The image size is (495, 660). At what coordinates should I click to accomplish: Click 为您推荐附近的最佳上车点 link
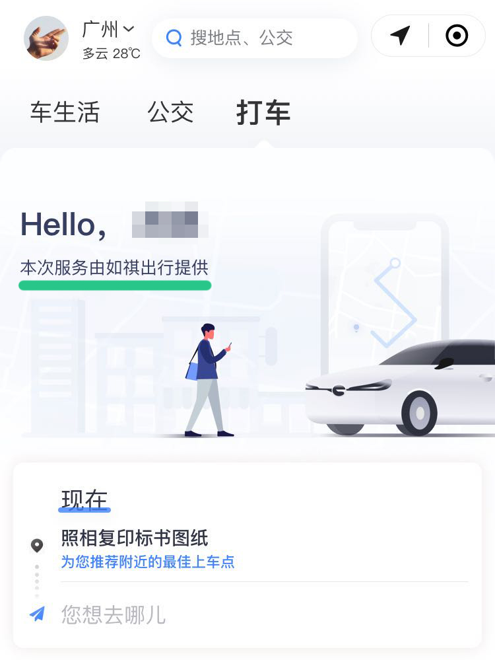tap(148, 562)
